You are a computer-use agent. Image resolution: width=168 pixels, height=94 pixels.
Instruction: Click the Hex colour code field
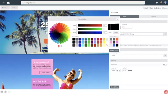click(116, 32)
